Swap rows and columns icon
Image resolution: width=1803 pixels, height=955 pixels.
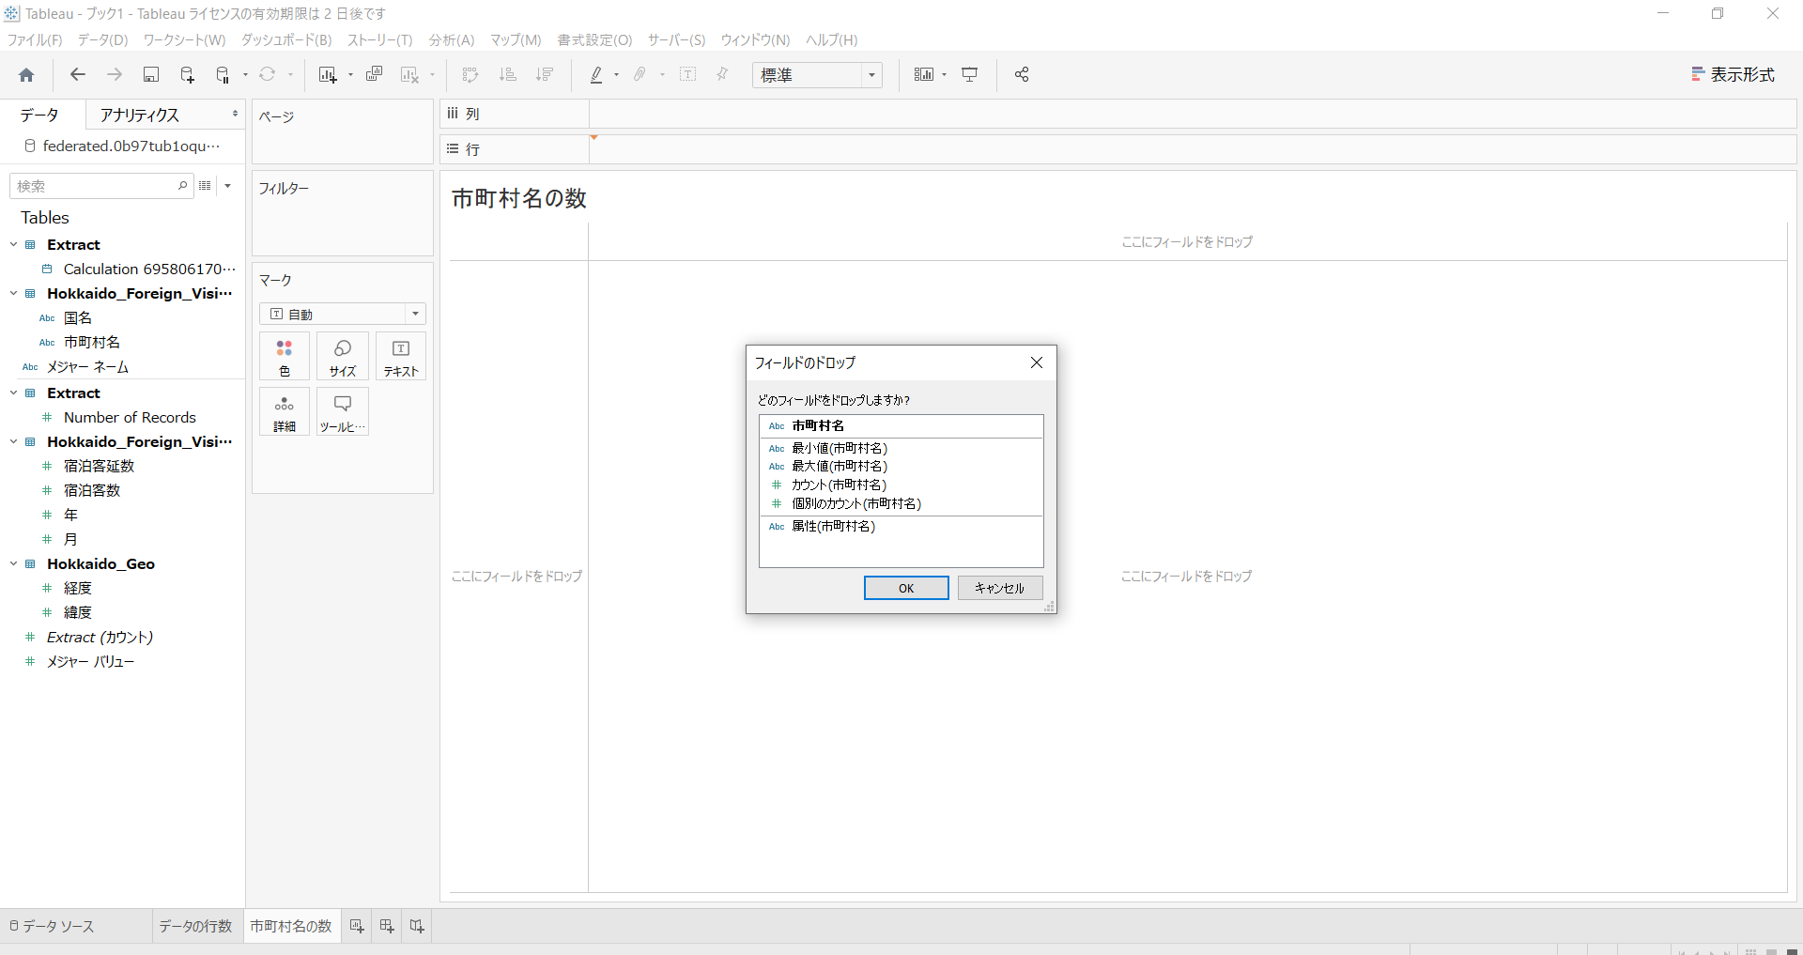pyautogui.click(x=470, y=75)
